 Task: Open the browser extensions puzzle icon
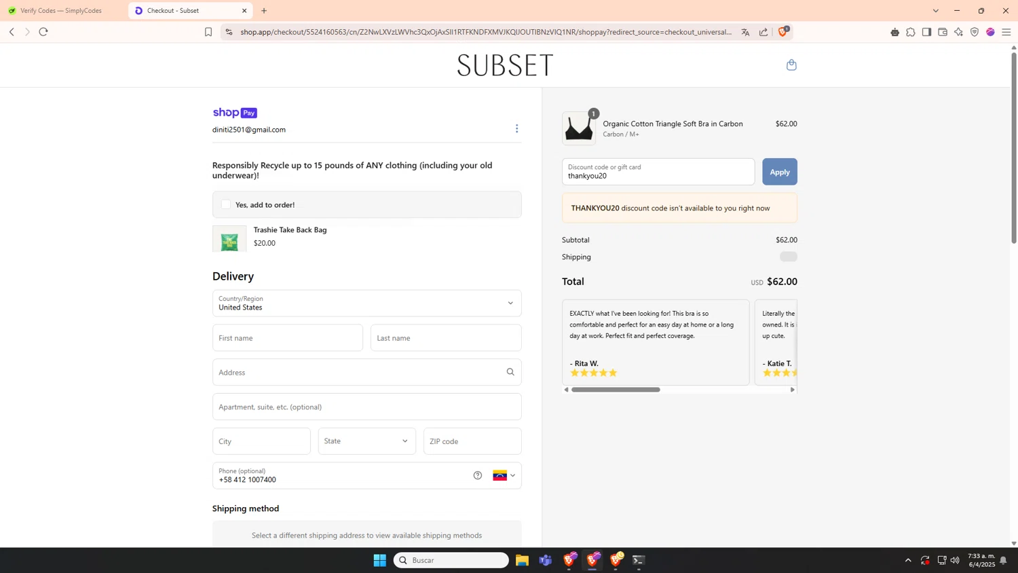coord(911,32)
